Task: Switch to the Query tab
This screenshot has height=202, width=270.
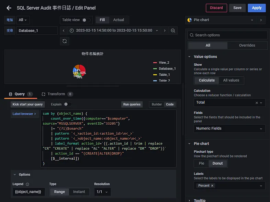Action: [21, 94]
